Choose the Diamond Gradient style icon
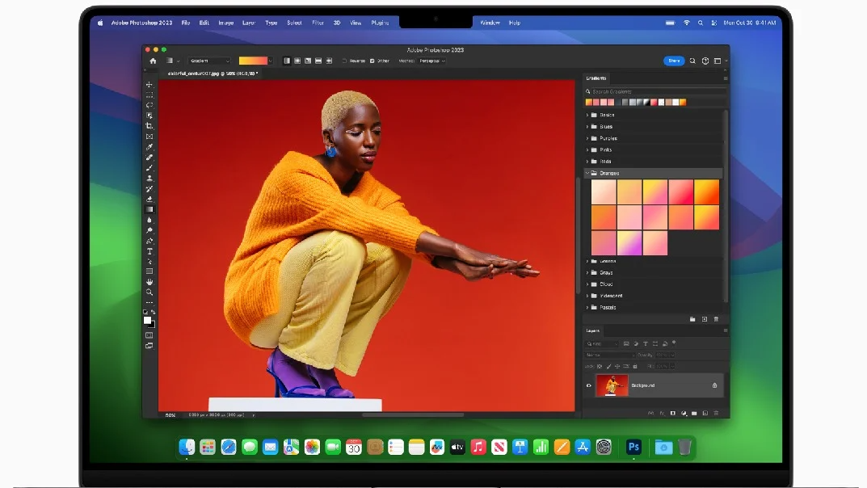 tap(329, 61)
